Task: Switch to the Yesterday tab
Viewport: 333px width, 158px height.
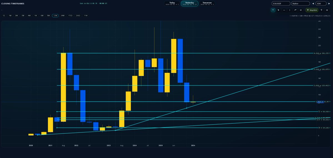Action: pyautogui.click(x=189, y=3)
